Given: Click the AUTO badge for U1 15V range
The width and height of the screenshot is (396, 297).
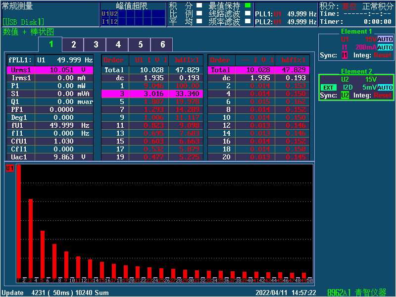Looking at the screenshot, I should point(385,39).
